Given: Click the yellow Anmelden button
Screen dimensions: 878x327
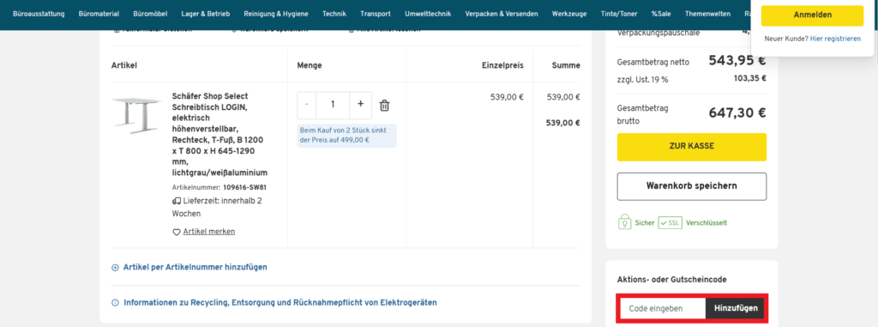Looking at the screenshot, I should (x=812, y=15).
